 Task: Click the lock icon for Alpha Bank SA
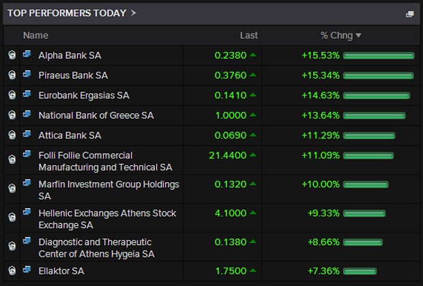[x=12, y=55]
